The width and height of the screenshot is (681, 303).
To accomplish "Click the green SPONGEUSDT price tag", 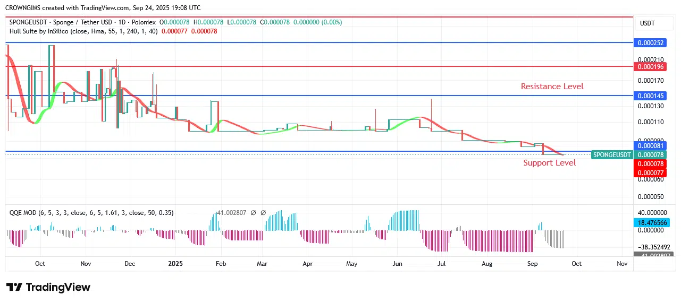I will coord(612,155).
